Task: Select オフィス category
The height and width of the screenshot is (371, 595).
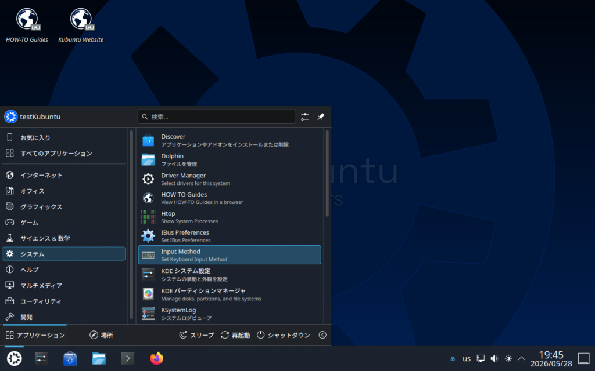Action: 63,191
